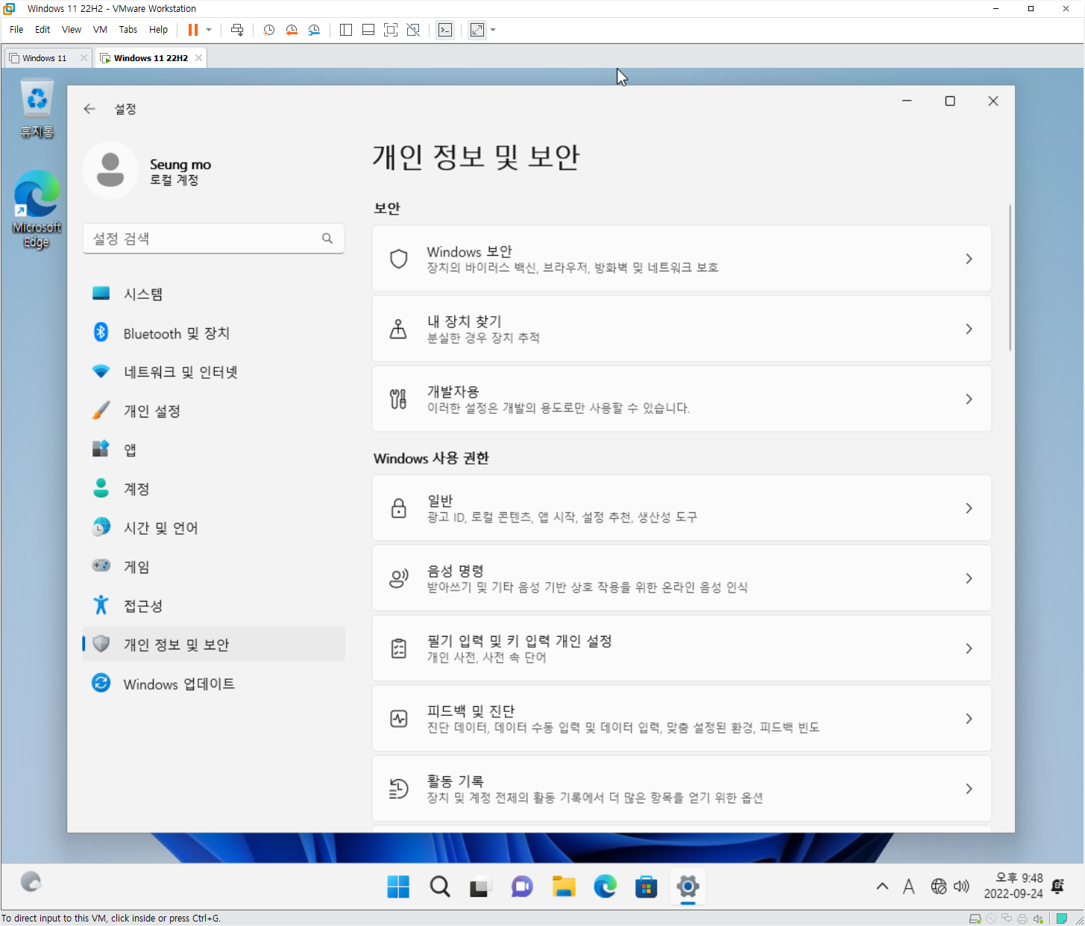Open the Help menu
The width and height of the screenshot is (1085, 926).
tap(158, 30)
